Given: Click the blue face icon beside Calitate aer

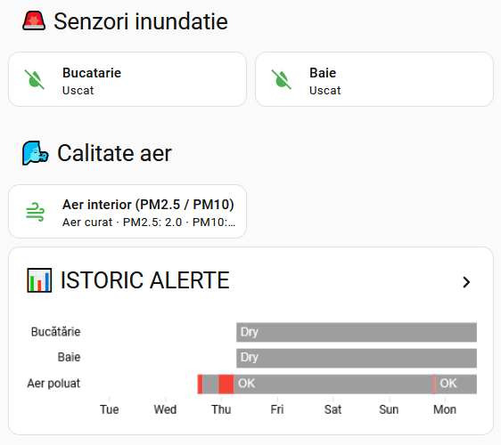Looking at the screenshot, I should (x=36, y=153).
